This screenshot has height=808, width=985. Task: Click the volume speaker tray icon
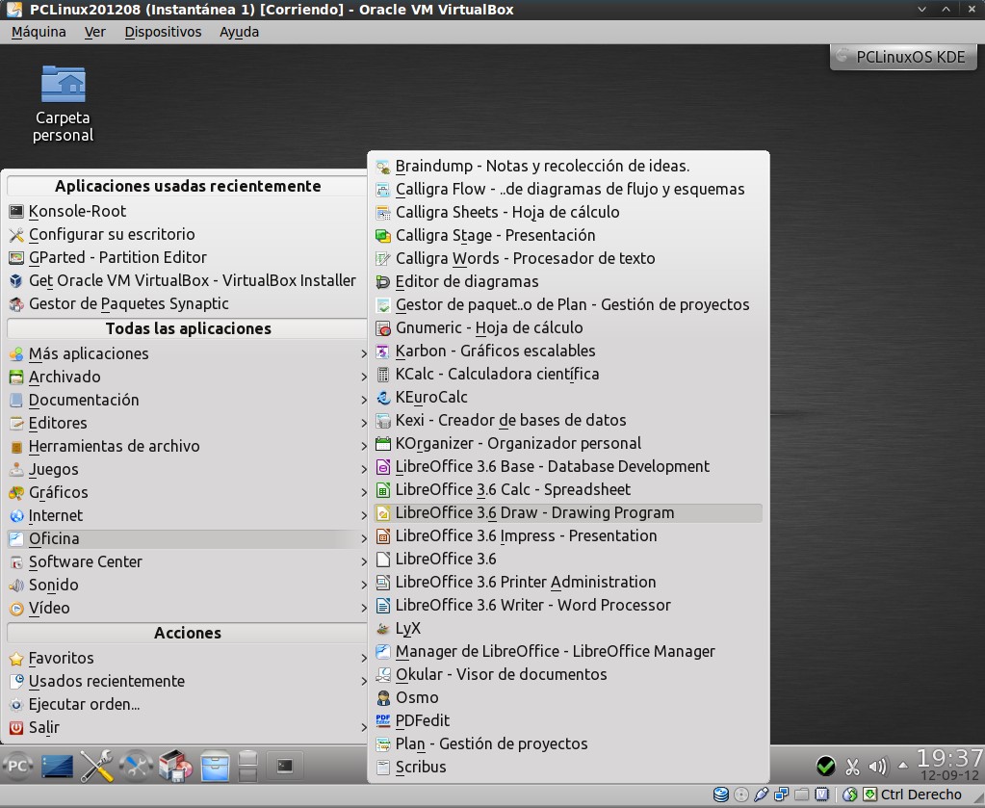(x=876, y=767)
